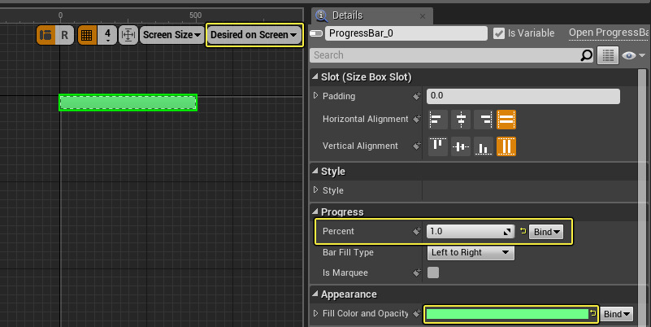Set vertical alignment to top
This screenshot has width=651, height=327.
tap(438, 146)
